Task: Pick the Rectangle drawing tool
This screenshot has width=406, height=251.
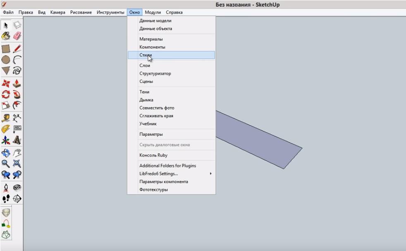Action: tap(6, 49)
